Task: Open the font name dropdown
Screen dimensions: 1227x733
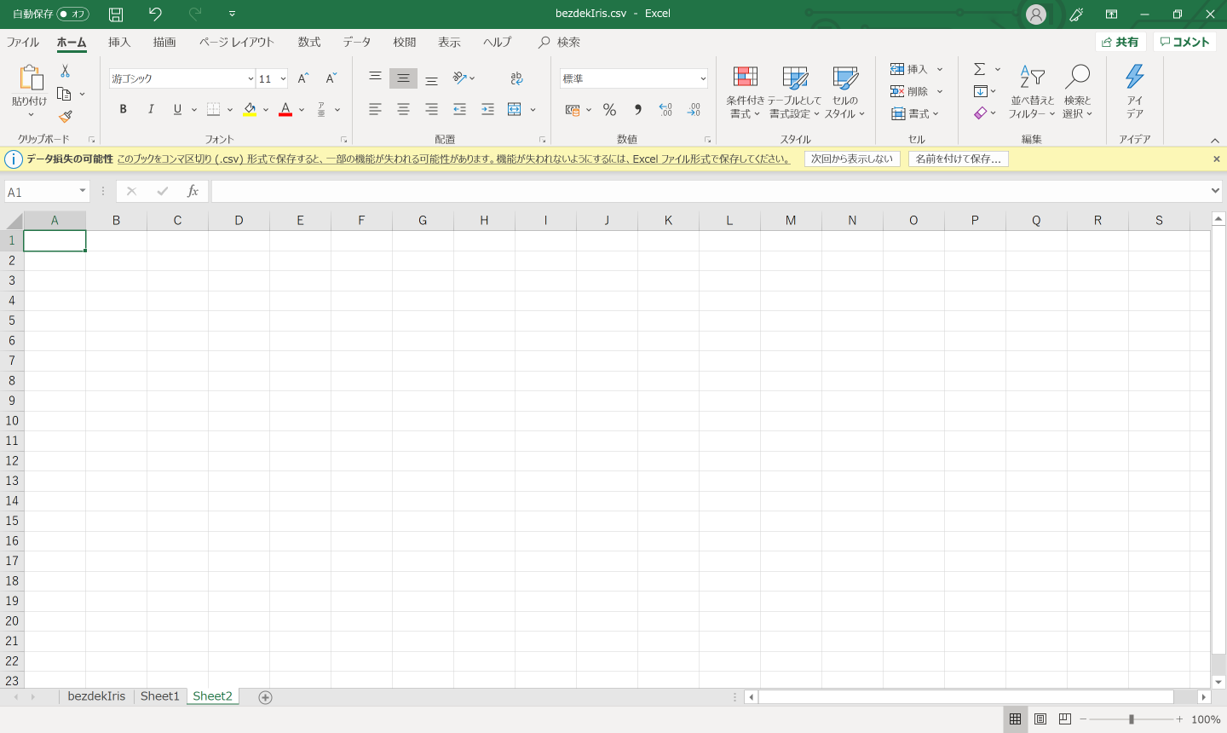Action: pyautogui.click(x=251, y=78)
